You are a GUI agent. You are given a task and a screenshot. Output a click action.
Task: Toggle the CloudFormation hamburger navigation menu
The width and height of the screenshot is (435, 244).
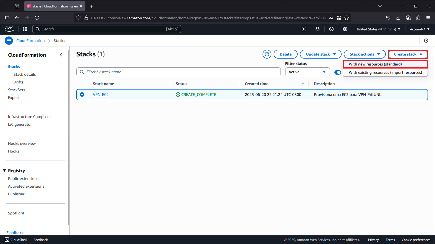click(x=9, y=41)
